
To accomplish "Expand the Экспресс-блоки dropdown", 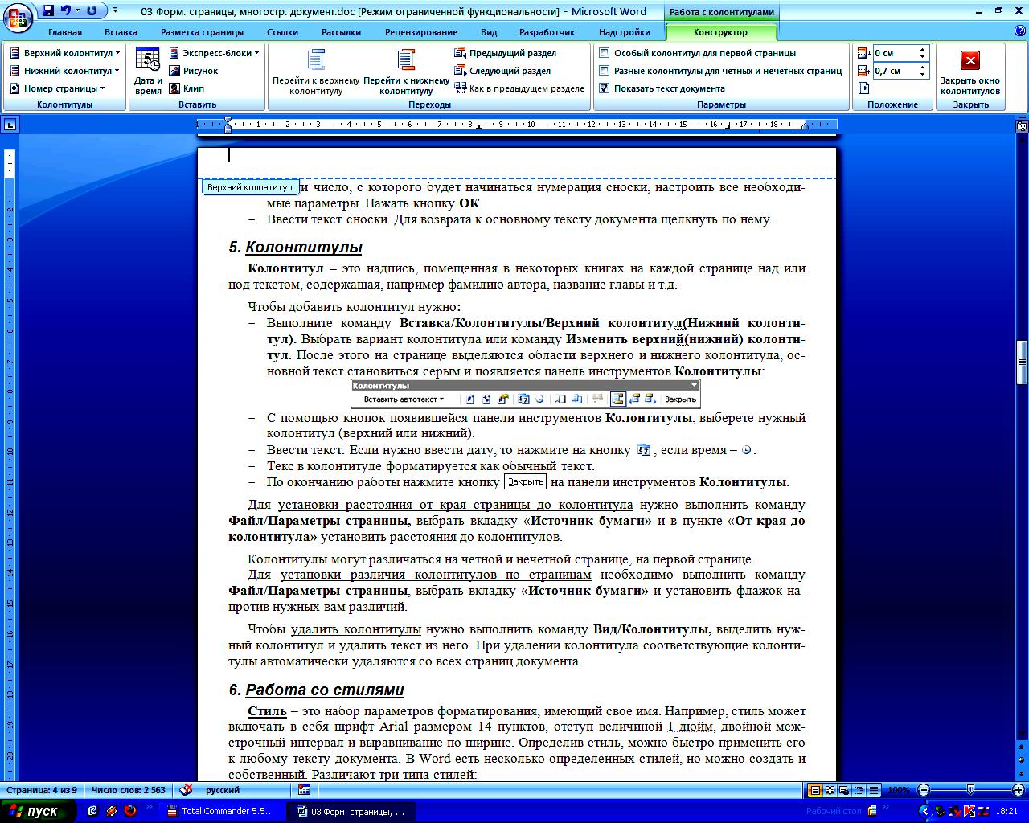I will click(214, 53).
